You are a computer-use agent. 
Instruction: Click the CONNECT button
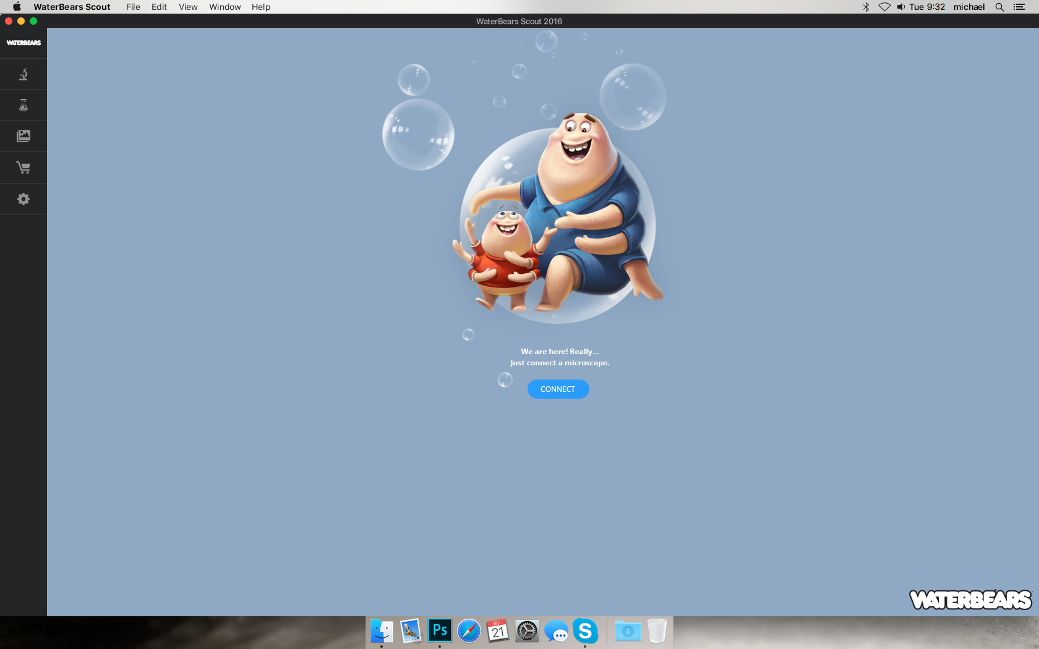click(x=558, y=389)
